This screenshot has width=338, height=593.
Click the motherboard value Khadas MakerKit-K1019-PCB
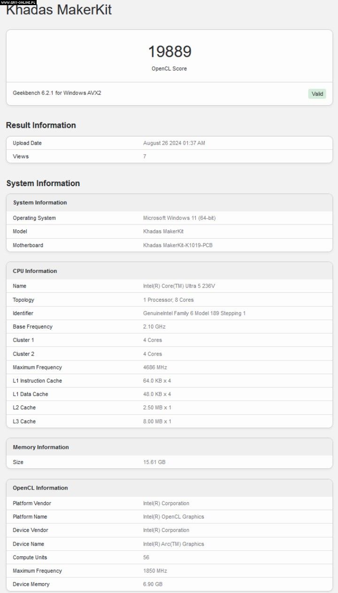[177, 245]
